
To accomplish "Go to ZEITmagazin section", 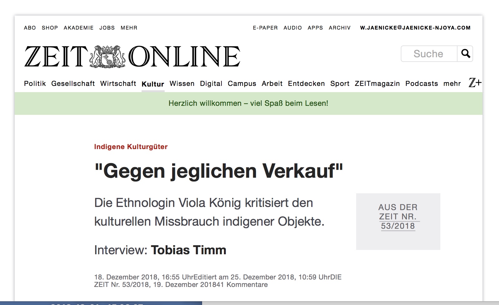I will (377, 83).
